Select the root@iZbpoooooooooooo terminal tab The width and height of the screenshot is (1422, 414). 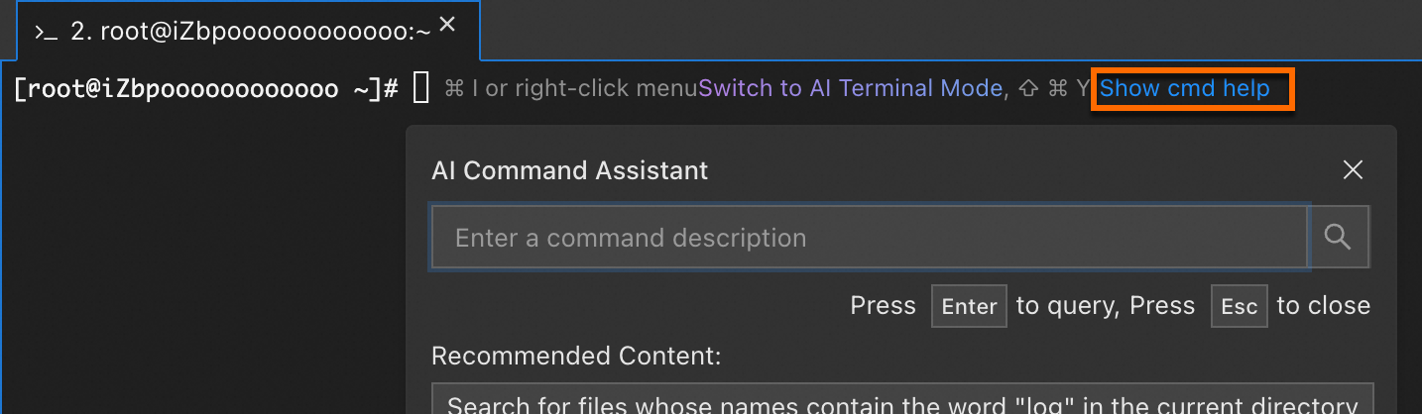(x=250, y=32)
